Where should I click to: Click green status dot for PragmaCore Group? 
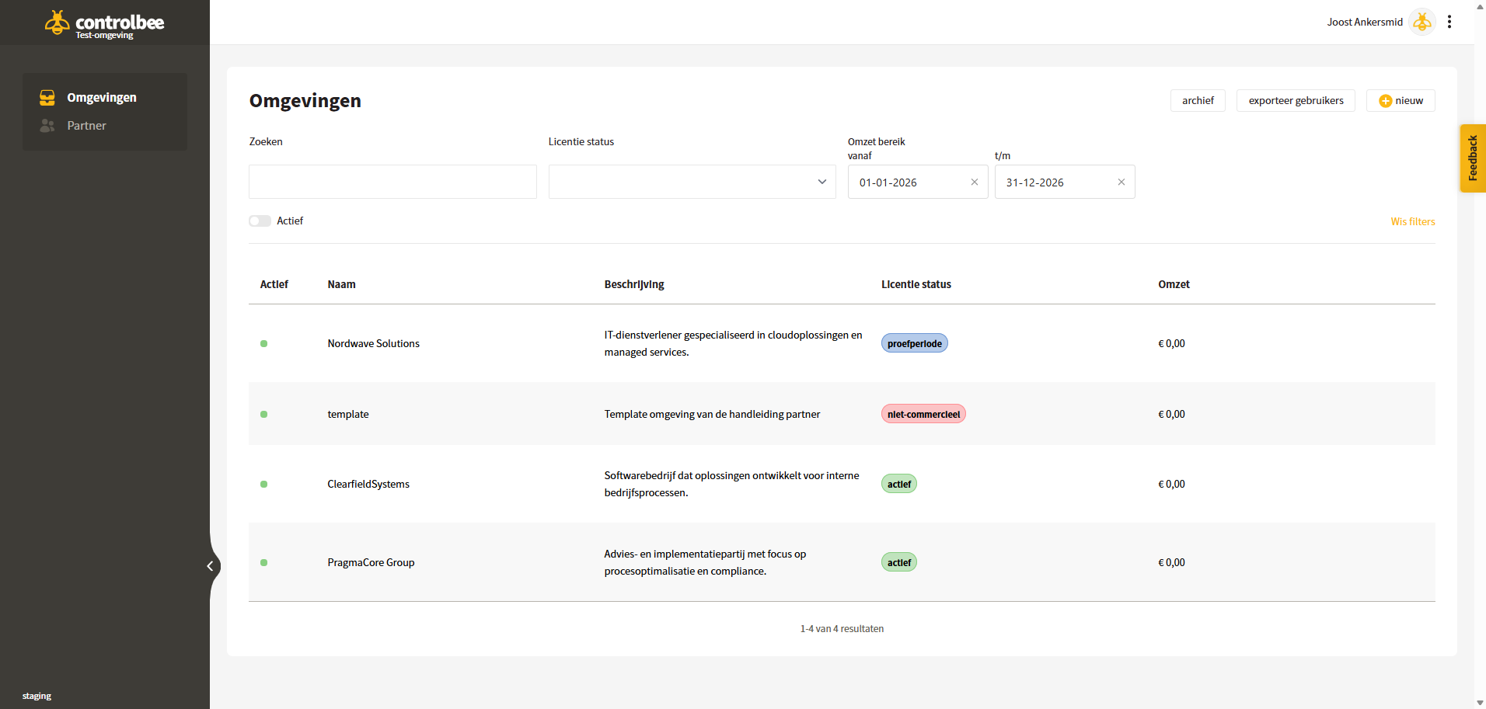coord(264,562)
